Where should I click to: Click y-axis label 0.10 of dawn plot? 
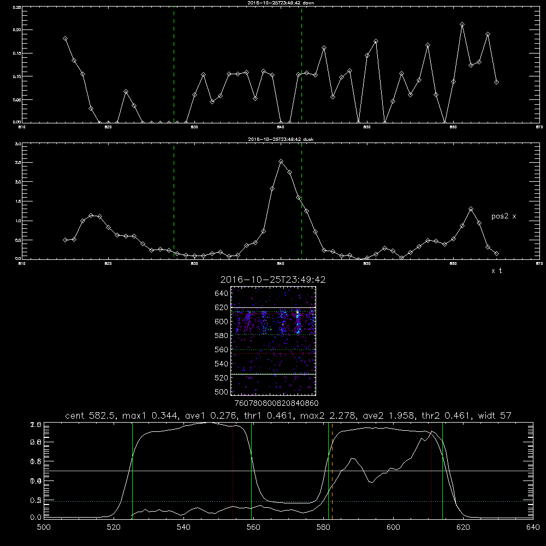click(17, 76)
